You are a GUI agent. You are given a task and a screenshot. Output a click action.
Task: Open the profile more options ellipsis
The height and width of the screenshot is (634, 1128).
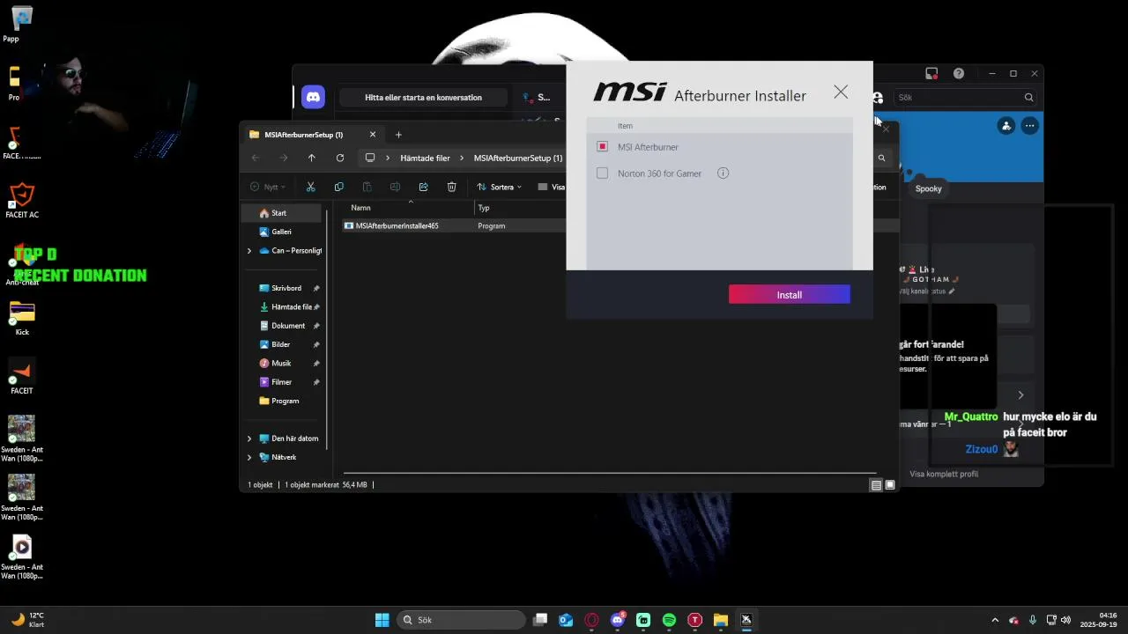(x=1029, y=126)
